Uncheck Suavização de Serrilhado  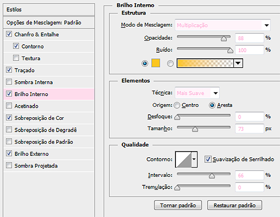208,159
